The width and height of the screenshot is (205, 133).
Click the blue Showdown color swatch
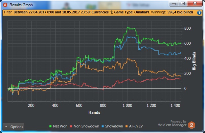click(x=102, y=126)
